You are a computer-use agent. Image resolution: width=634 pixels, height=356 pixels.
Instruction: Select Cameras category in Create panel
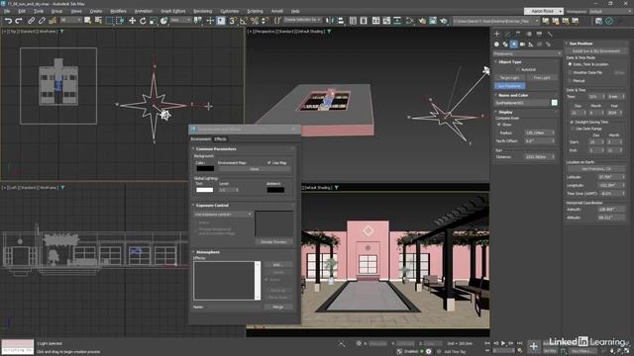[x=522, y=44]
